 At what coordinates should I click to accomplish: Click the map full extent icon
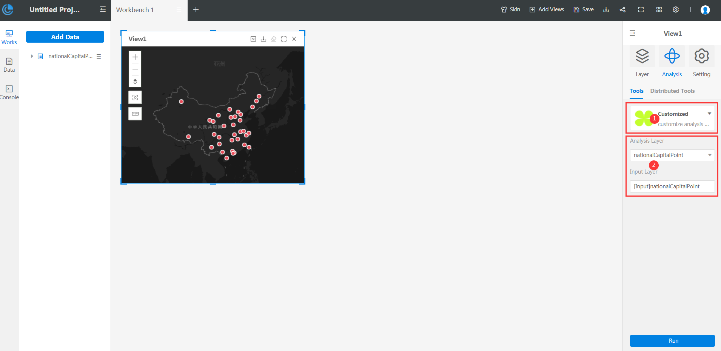135,97
